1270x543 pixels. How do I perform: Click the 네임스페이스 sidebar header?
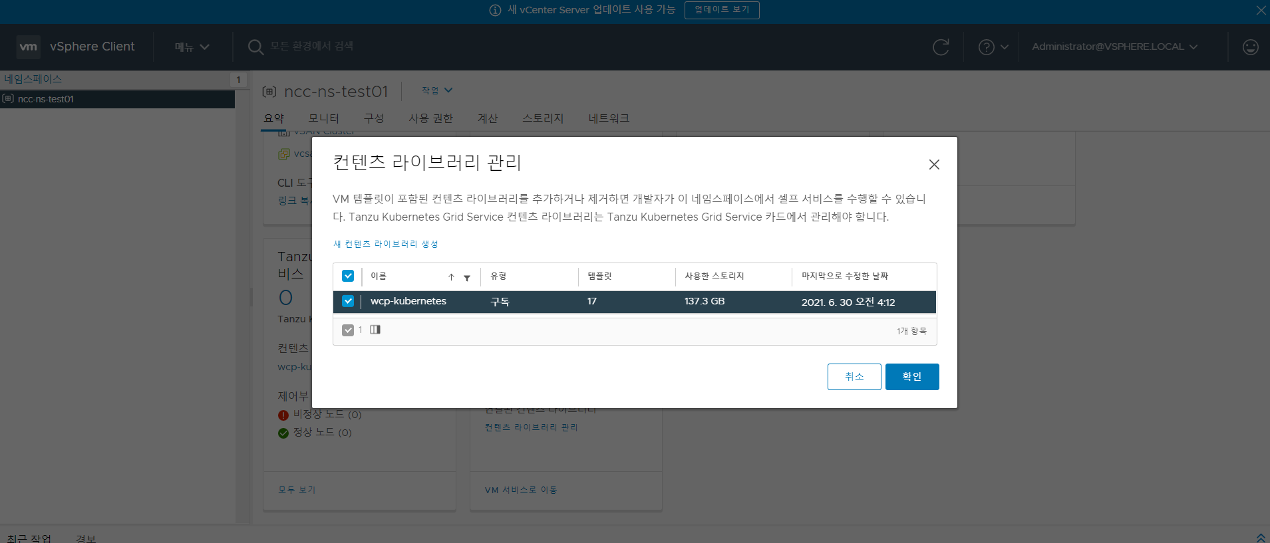(x=33, y=79)
